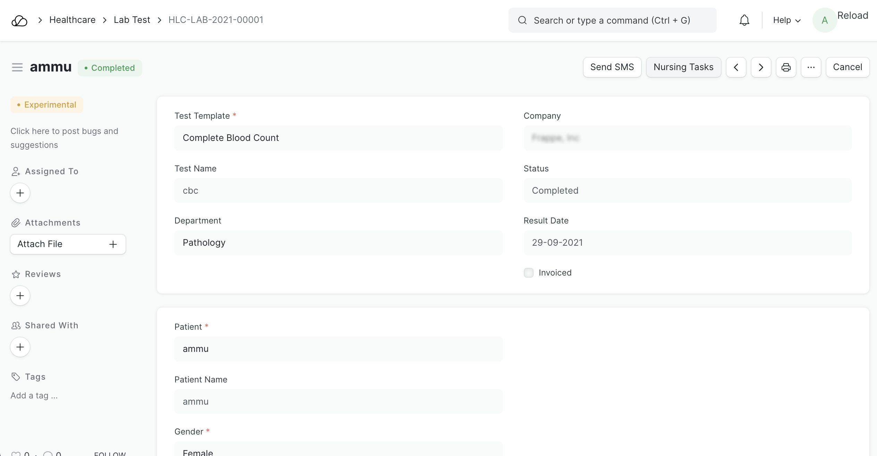This screenshot has width=877, height=456.
Task: Toggle sidebar with hamburger menu icon
Action: point(17,67)
